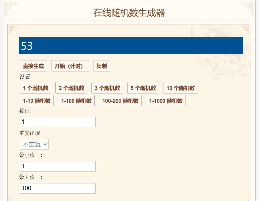The height and width of the screenshot is (201, 259).
Task: Focus the 数目 count input field
Action: point(57,122)
